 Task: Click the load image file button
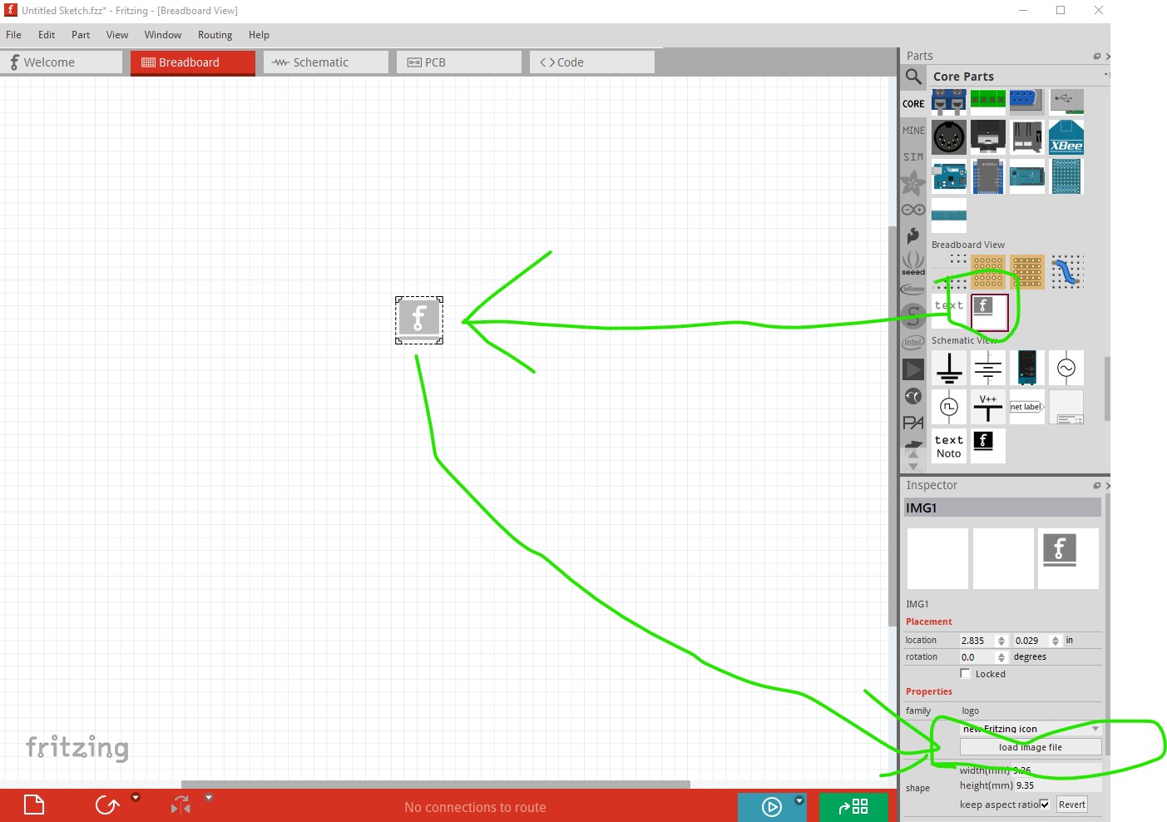(1030, 747)
